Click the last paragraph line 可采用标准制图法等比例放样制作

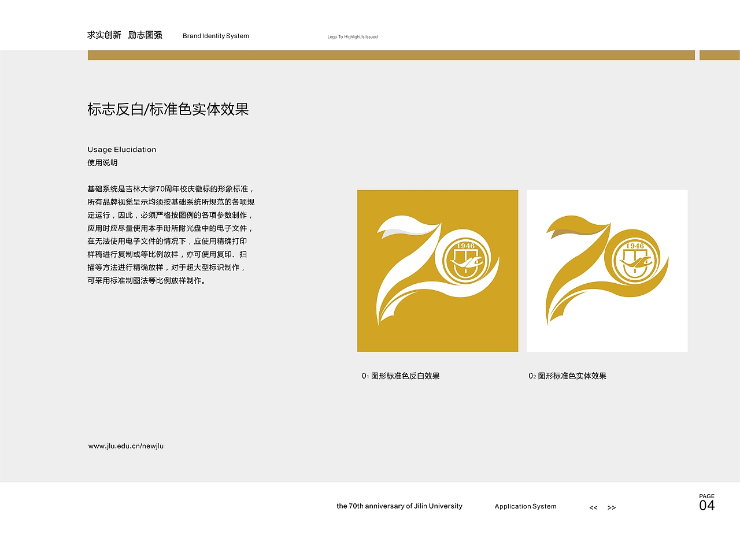[147, 281]
